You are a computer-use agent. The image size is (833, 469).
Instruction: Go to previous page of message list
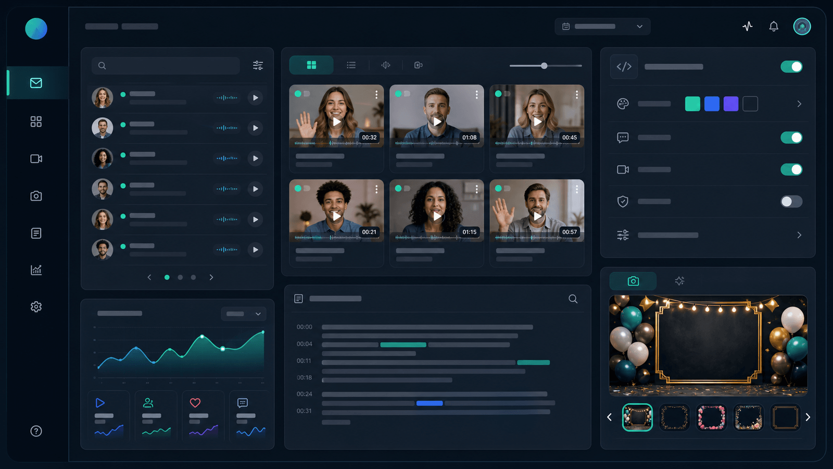click(x=149, y=277)
